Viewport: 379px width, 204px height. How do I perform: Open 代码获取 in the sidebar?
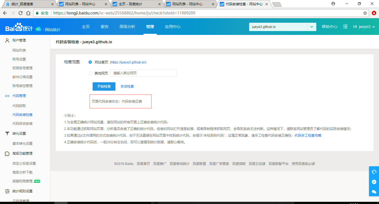click(x=19, y=106)
